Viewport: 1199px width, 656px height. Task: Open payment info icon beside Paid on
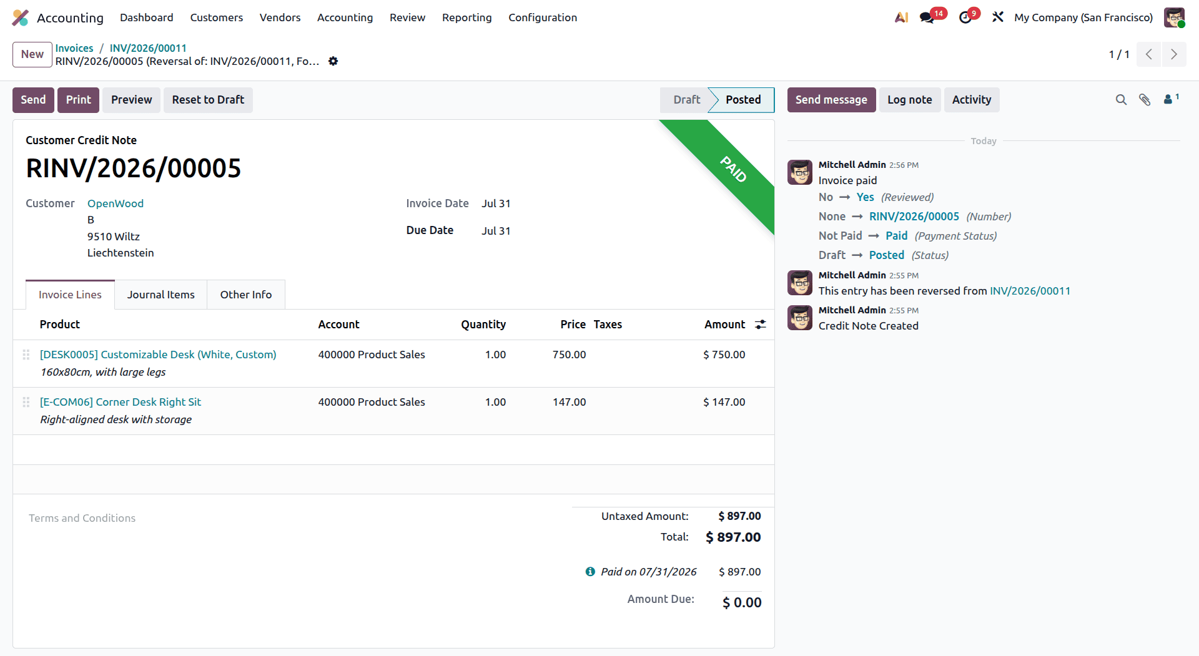(x=590, y=572)
